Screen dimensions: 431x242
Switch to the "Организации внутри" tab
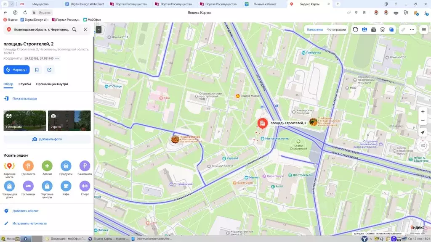pos(52,84)
